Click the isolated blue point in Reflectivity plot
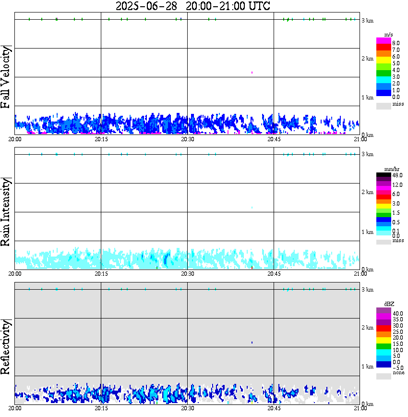The width and height of the screenshot is (408, 417). 252,343
